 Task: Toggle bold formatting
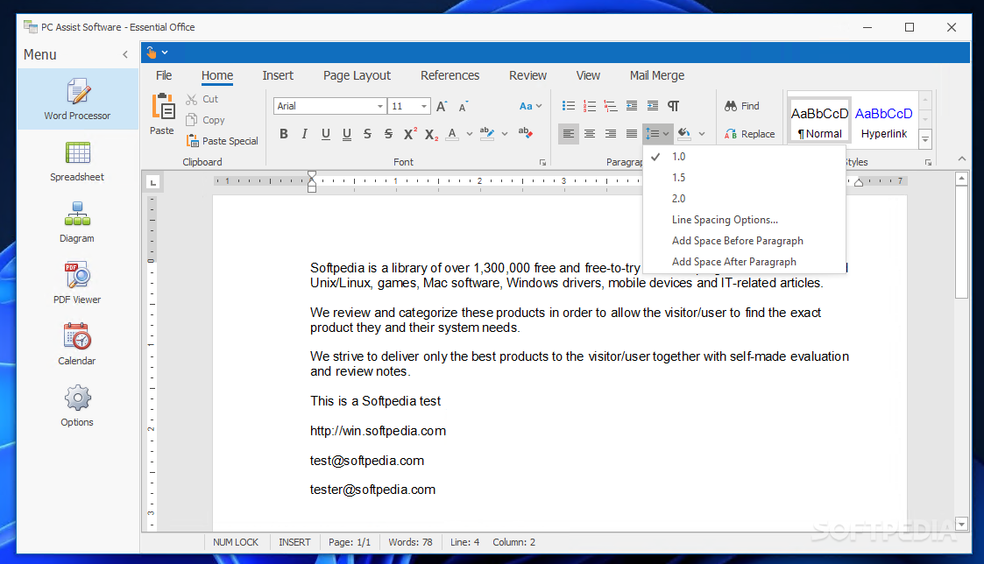pyautogui.click(x=284, y=134)
